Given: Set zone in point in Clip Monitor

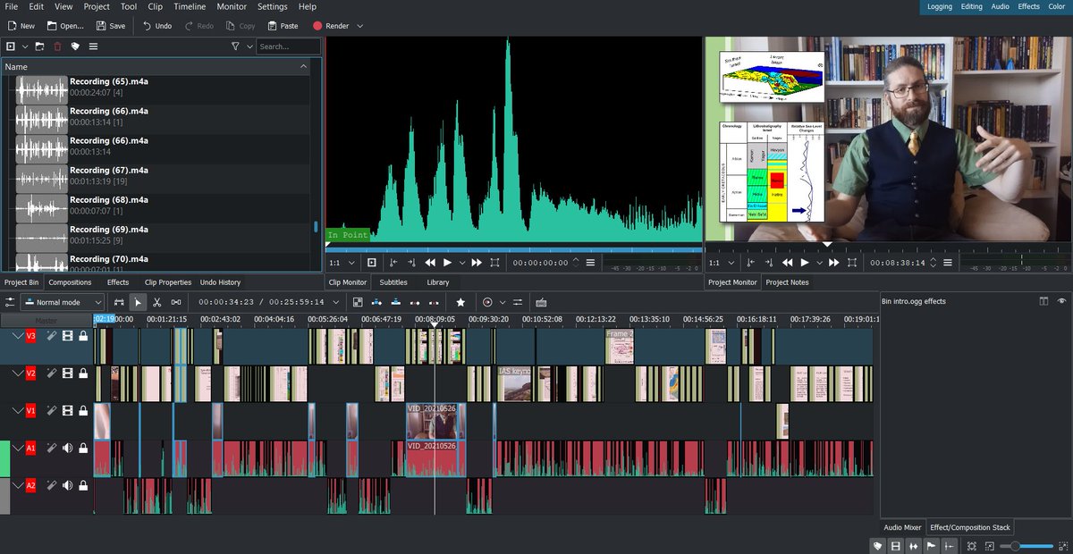Looking at the screenshot, I should (395, 263).
